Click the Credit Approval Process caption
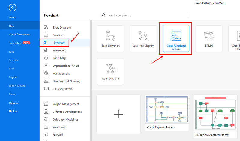This screenshot has height=141, width=240. [161, 127]
